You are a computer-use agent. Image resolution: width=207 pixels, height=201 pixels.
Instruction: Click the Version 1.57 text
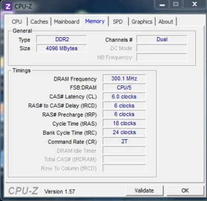click(60, 192)
